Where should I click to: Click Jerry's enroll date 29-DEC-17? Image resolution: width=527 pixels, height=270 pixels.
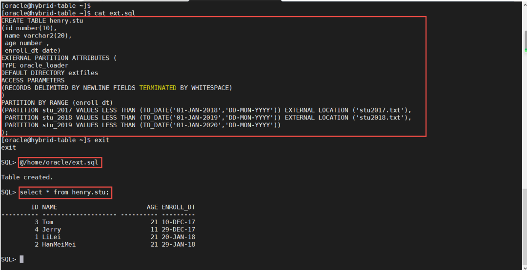tap(178, 230)
